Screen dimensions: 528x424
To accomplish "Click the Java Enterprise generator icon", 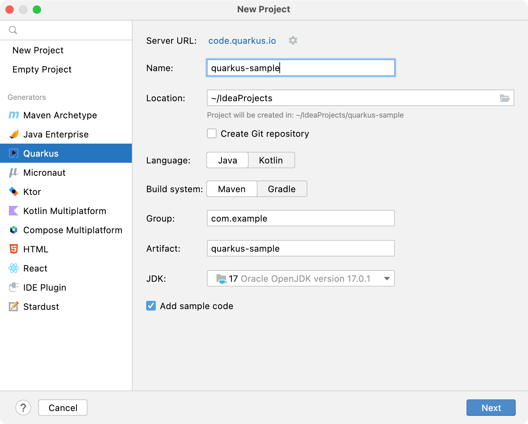I will tap(14, 134).
